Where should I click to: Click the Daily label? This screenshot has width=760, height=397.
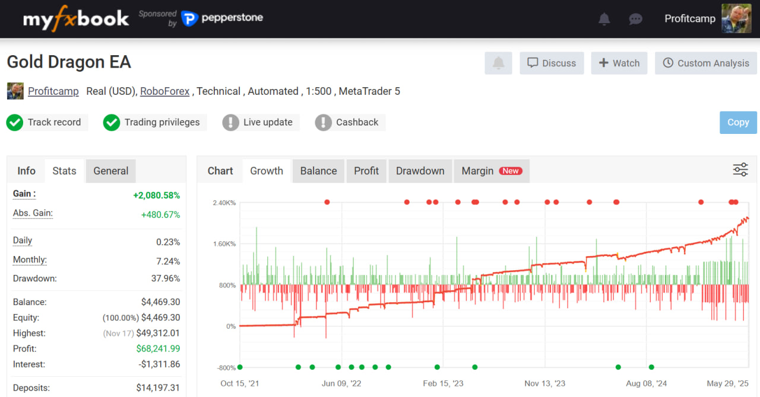pyautogui.click(x=23, y=241)
